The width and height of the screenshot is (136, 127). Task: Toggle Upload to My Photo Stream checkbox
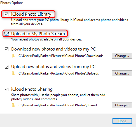[x=7, y=34]
